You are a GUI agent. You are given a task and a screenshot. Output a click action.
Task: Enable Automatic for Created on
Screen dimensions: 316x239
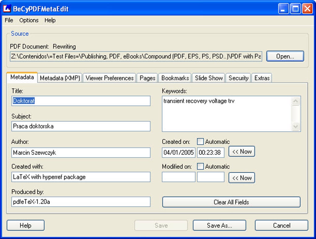pyautogui.click(x=200, y=142)
